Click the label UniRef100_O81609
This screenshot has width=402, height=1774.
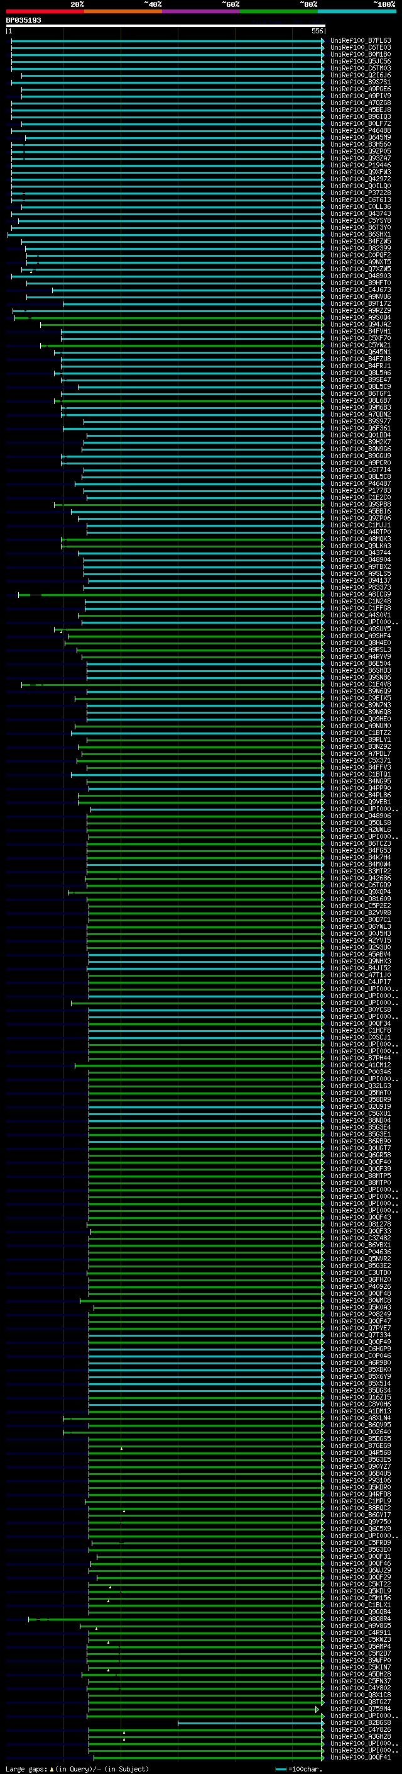pyautogui.click(x=361, y=899)
